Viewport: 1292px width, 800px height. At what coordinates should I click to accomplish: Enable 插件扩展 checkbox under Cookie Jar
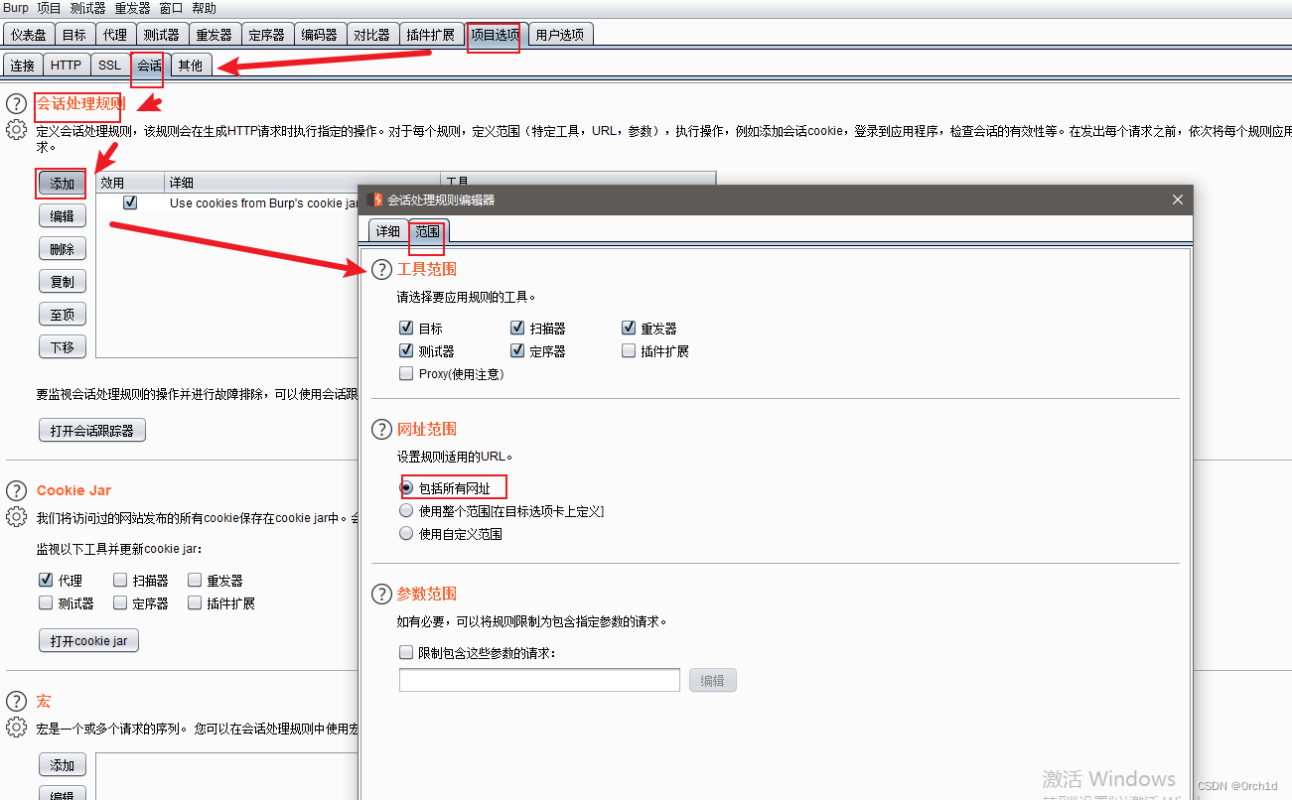pos(194,603)
